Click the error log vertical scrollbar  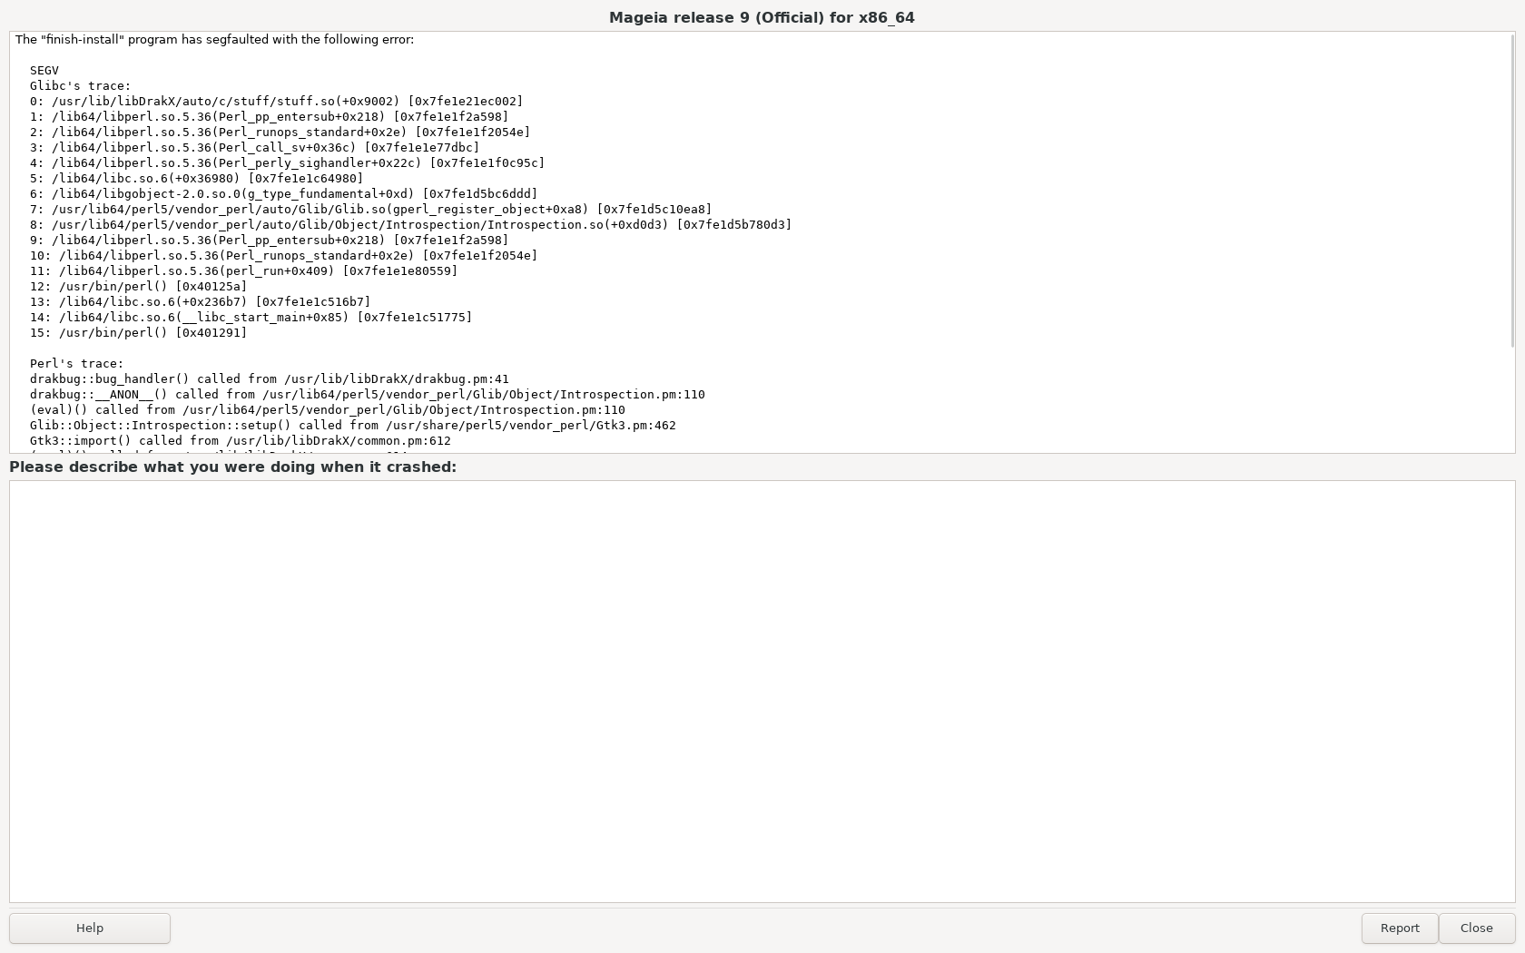point(1511,191)
